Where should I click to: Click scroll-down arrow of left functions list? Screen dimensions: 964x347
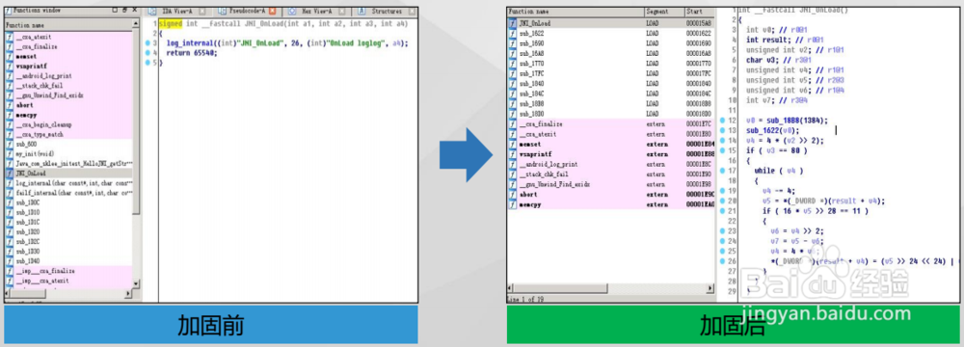point(136,284)
